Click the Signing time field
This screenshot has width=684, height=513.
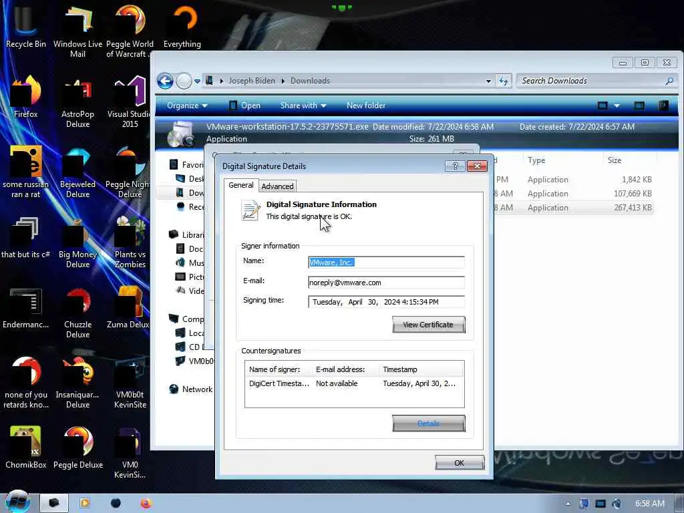[386, 302]
